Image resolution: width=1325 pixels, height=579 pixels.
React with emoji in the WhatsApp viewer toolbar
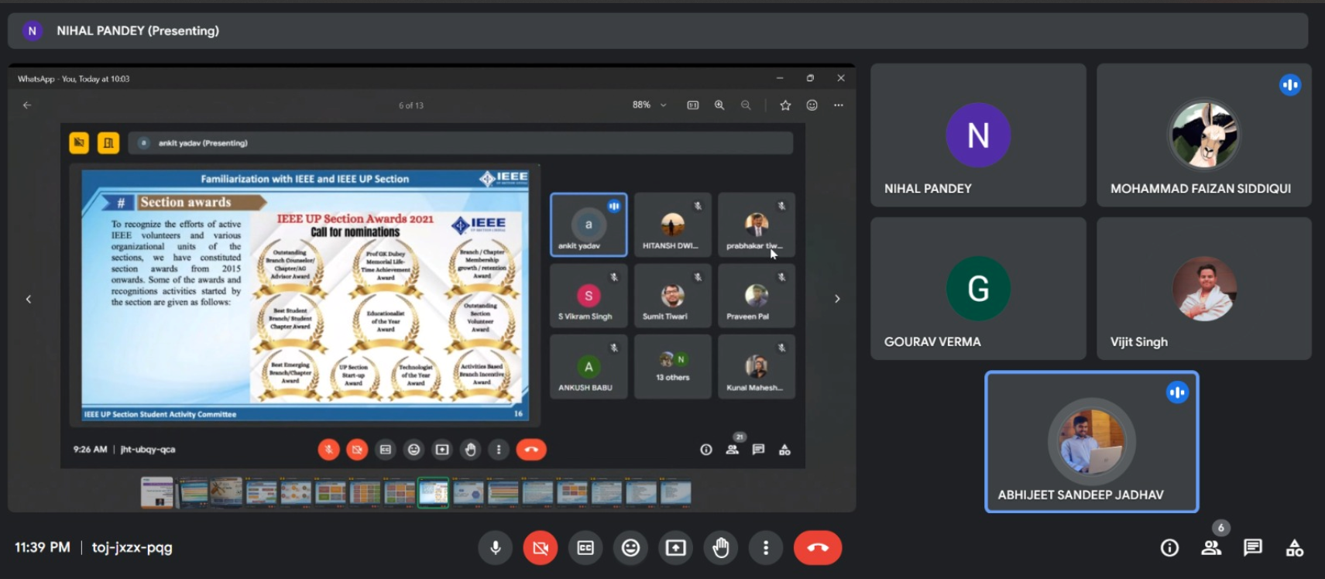click(812, 105)
